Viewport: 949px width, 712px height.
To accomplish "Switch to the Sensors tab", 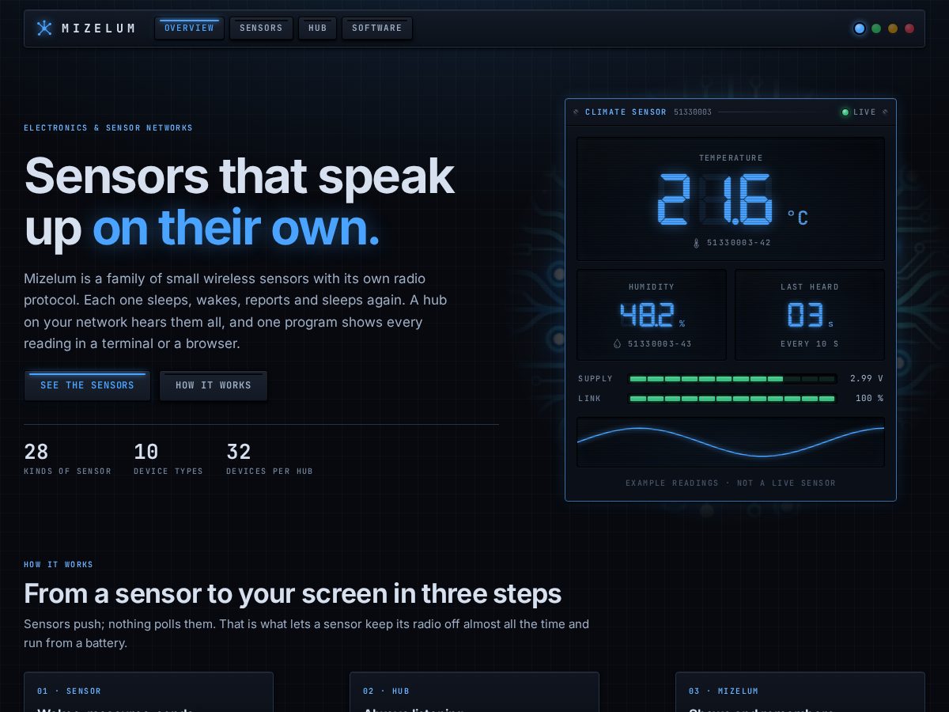I will pos(261,28).
